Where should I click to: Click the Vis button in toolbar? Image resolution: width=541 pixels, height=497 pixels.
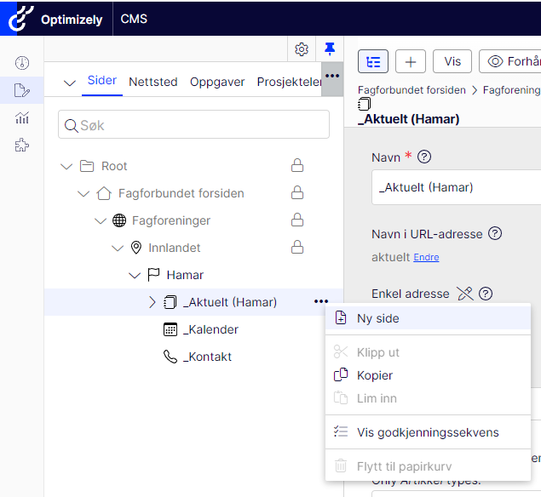[452, 61]
